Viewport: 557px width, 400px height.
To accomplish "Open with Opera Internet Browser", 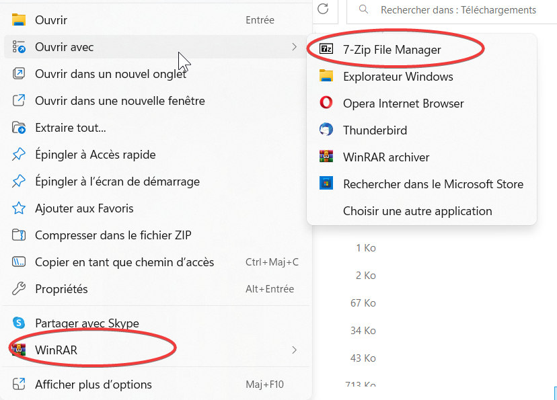I will pyautogui.click(x=422, y=104).
